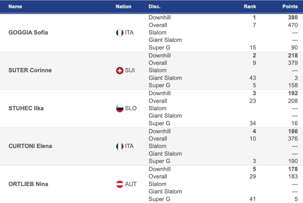The height and width of the screenshot is (203, 303).
Task: Sort by the Points column header
Action: pyautogui.click(x=290, y=6)
